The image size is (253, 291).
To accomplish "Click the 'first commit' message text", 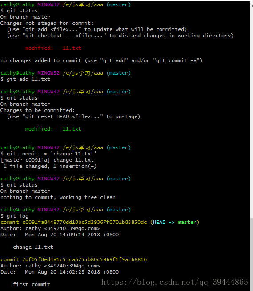I will [32, 284].
